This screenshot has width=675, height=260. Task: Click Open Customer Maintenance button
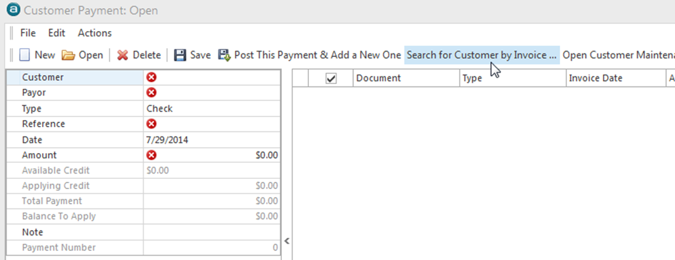pyautogui.click(x=618, y=55)
